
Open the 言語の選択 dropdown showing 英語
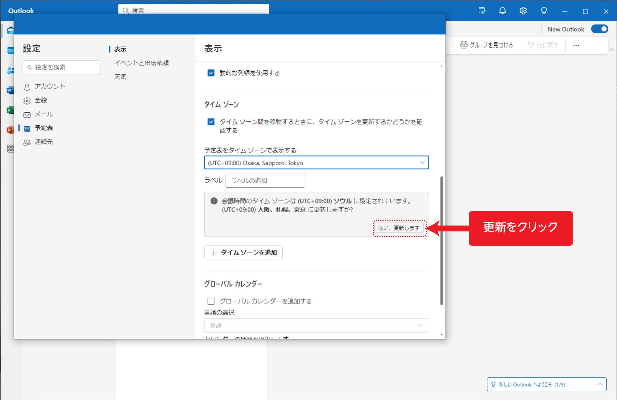point(316,325)
